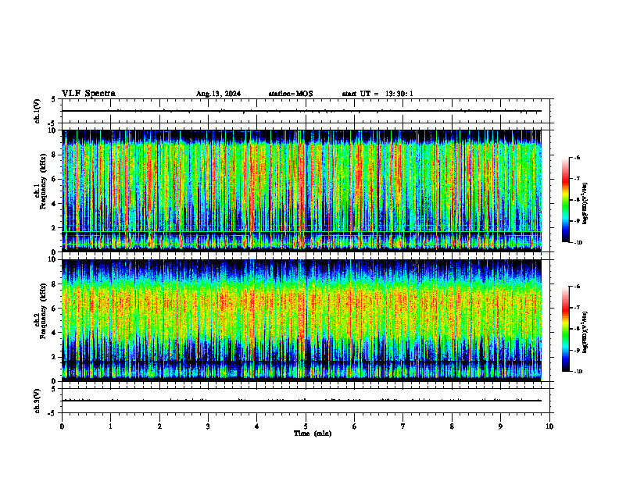This screenshot has width=619, height=478.
Task: Click the ch.1 spectrogram color scale bar
Action: [565, 200]
